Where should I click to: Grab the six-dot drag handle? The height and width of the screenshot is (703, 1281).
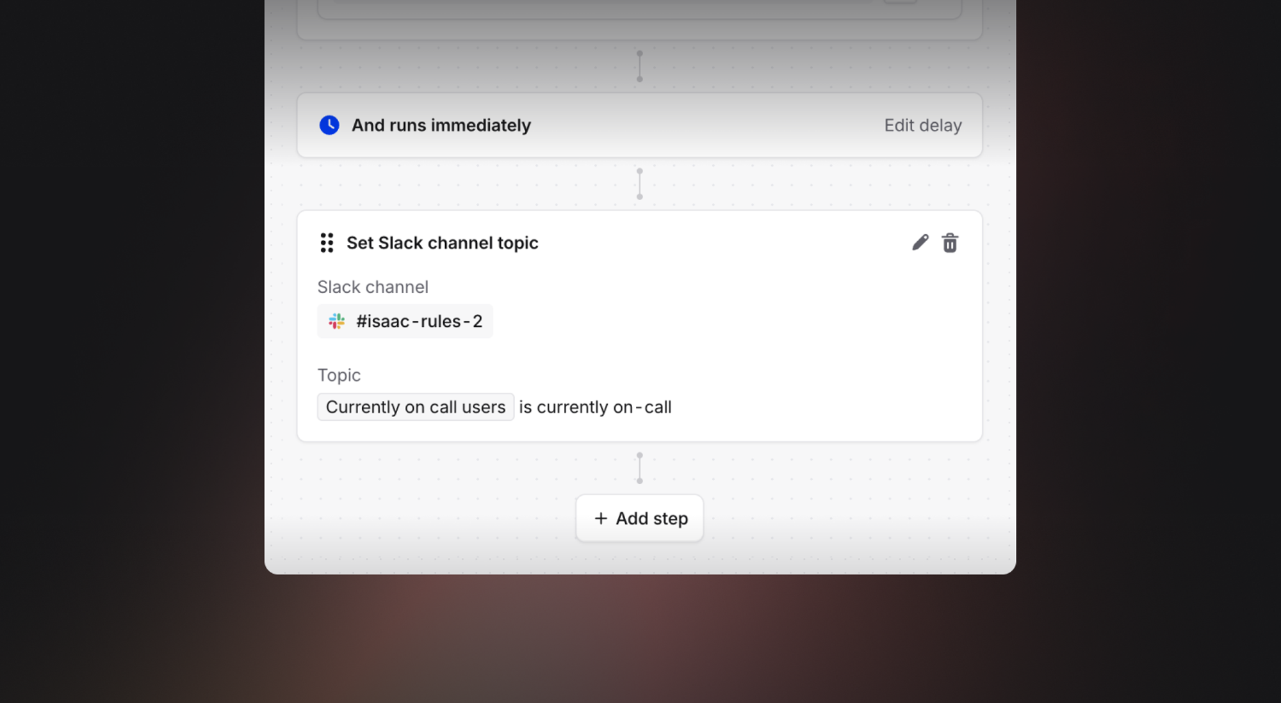(x=327, y=243)
